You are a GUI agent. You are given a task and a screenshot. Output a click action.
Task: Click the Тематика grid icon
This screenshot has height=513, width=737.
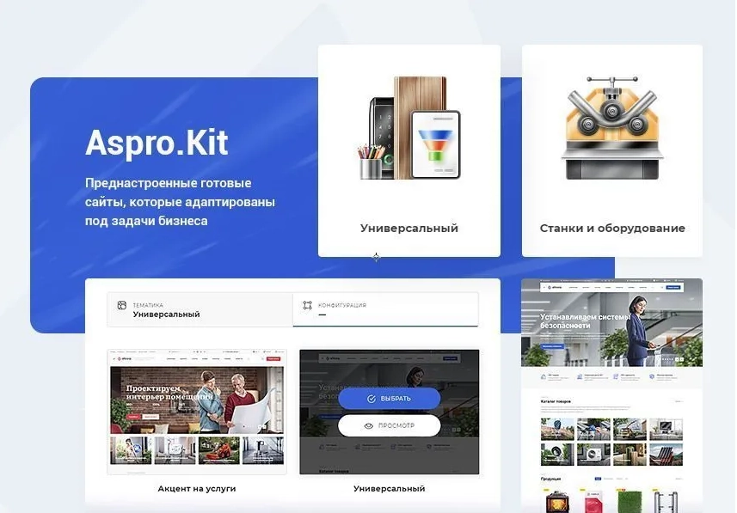point(122,305)
